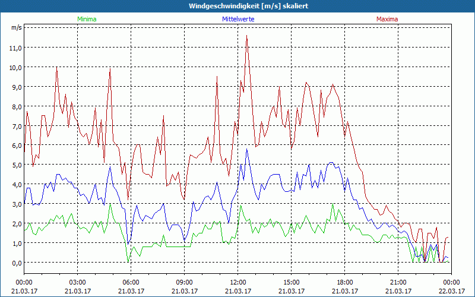Click the m/s unit label on y-axis

tap(16, 27)
